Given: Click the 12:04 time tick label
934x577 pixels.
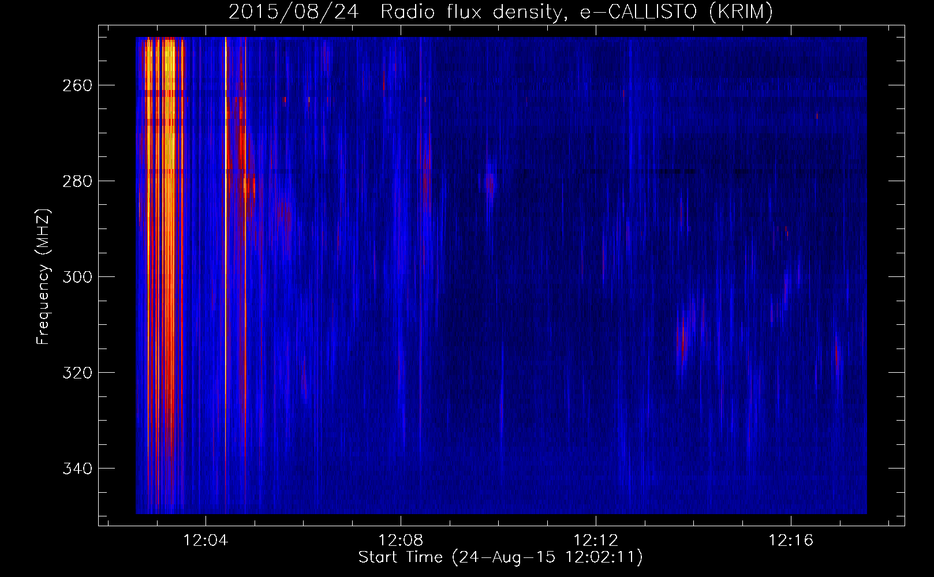Looking at the screenshot, I should 206,541.
